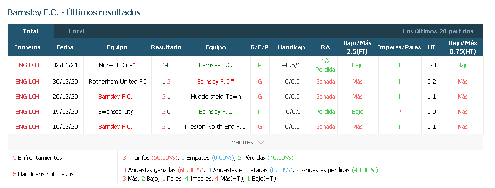Expand the Ver más chevron icon

261,142
